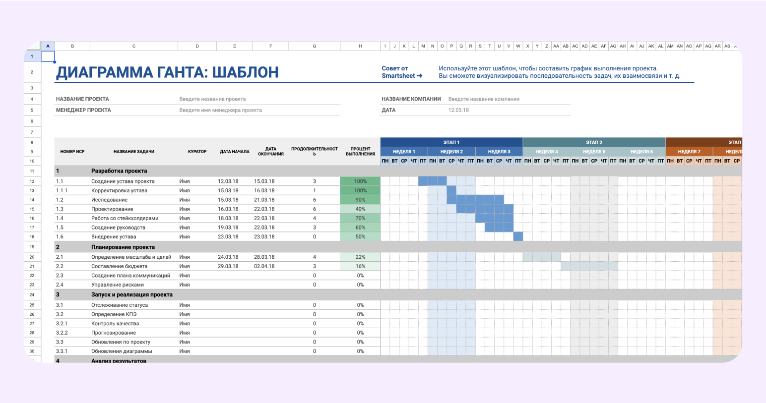
Task: Select 'Работа со стейкхолдерами' task cell
Action: 134,218
